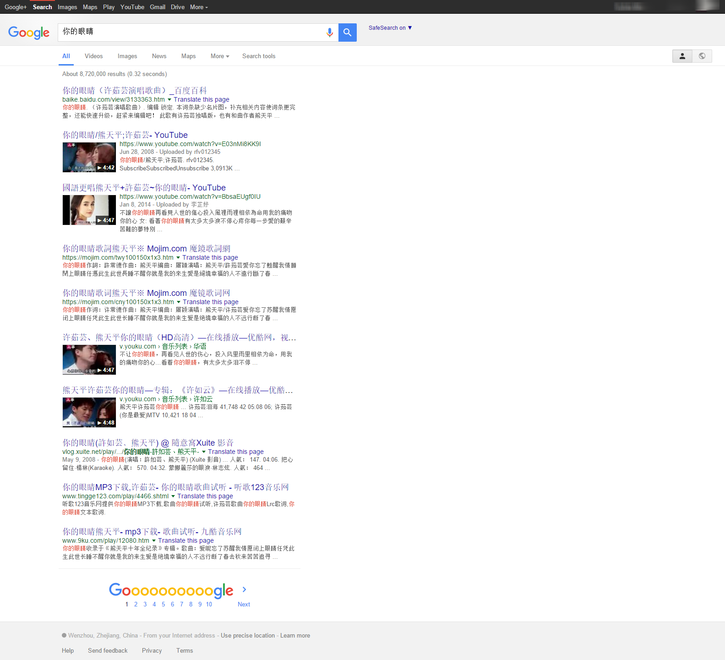Go to results page 5
This screenshot has height=660, width=725.
[163, 604]
